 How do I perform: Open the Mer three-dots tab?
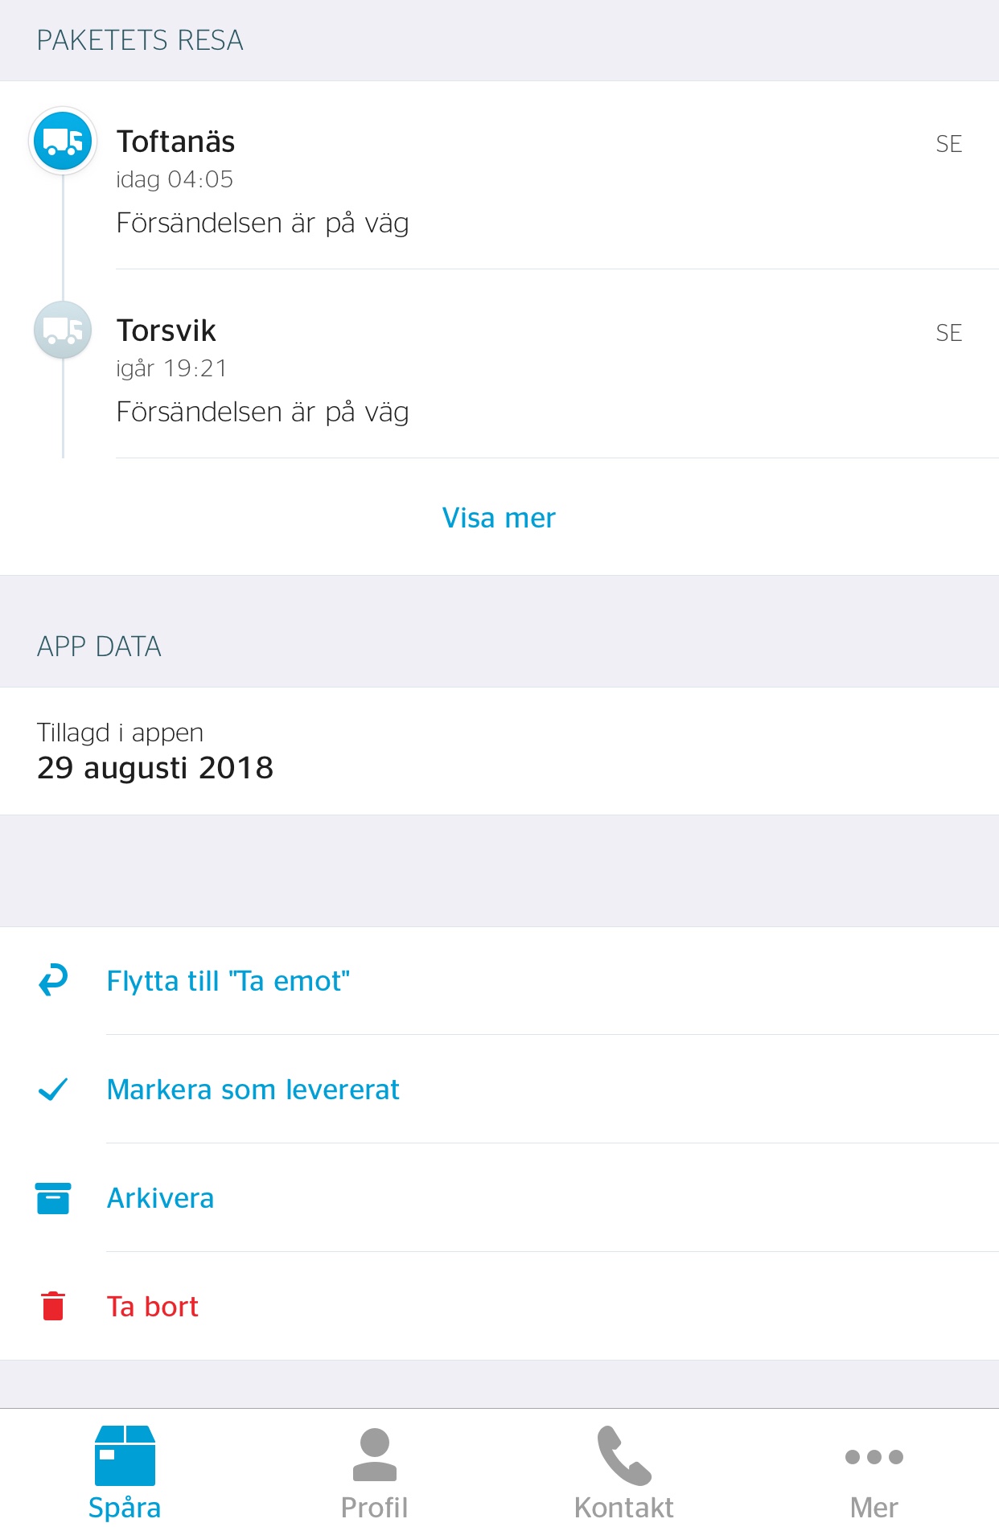tap(874, 1472)
